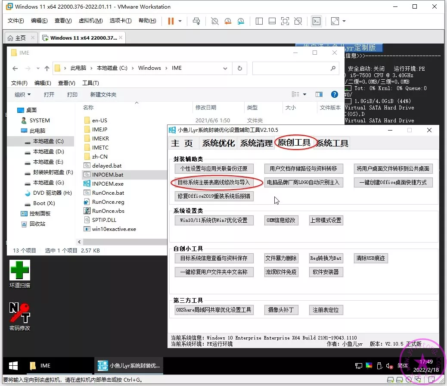Select the INPOEM.exe file in the list
Screen dimensions: 447x386
point(108,184)
